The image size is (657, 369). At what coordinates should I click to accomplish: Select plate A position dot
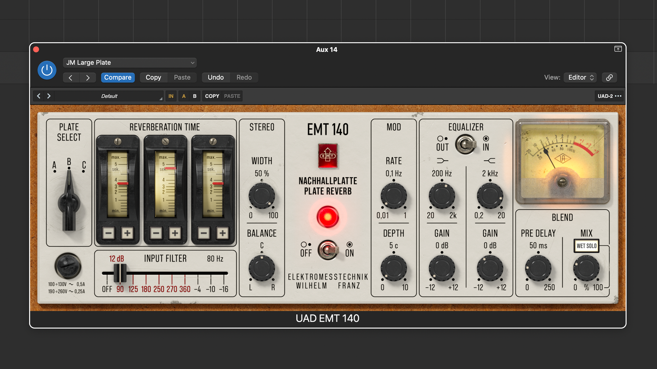54,171
